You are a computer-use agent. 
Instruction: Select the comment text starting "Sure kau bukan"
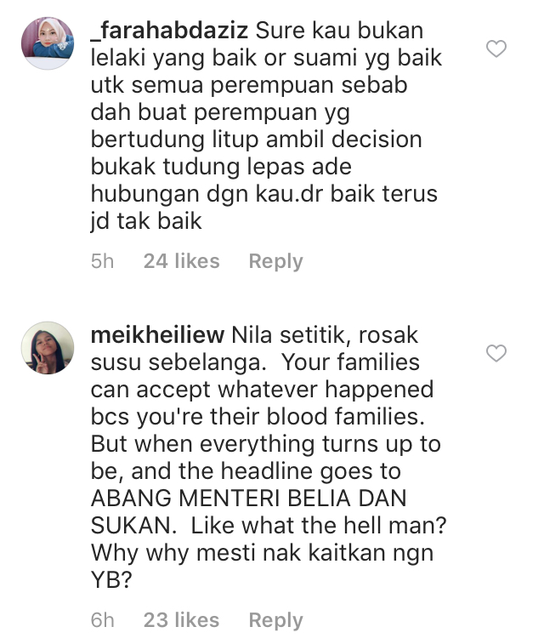(267, 126)
